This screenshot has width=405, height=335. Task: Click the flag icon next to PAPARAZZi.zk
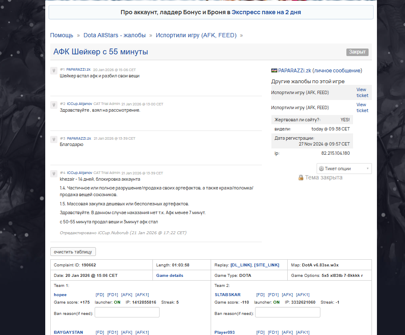[274, 71]
